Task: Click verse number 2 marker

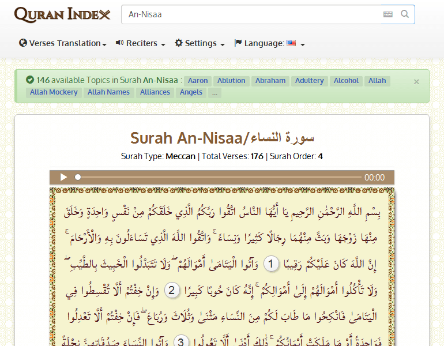Action: 171,290
